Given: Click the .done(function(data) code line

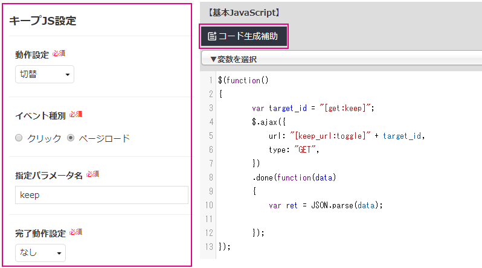Looking at the screenshot, I should tap(294, 177).
